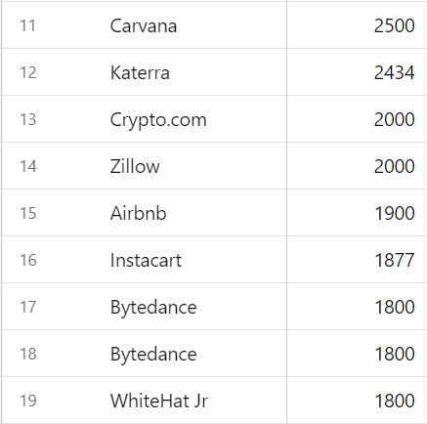Select row number 11

pos(27,25)
